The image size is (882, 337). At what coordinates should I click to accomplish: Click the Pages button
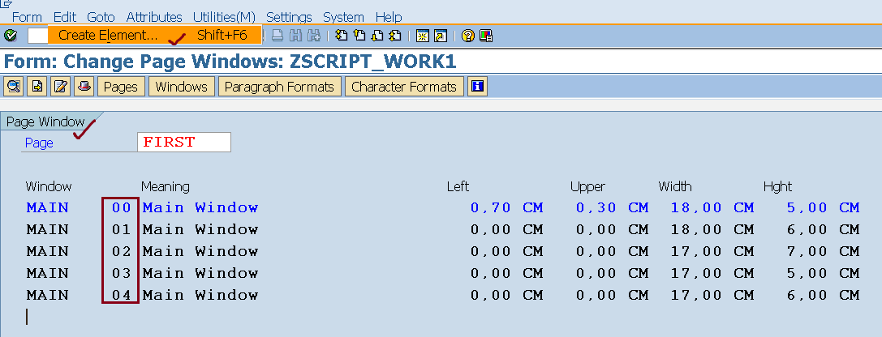pyautogui.click(x=121, y=87)
